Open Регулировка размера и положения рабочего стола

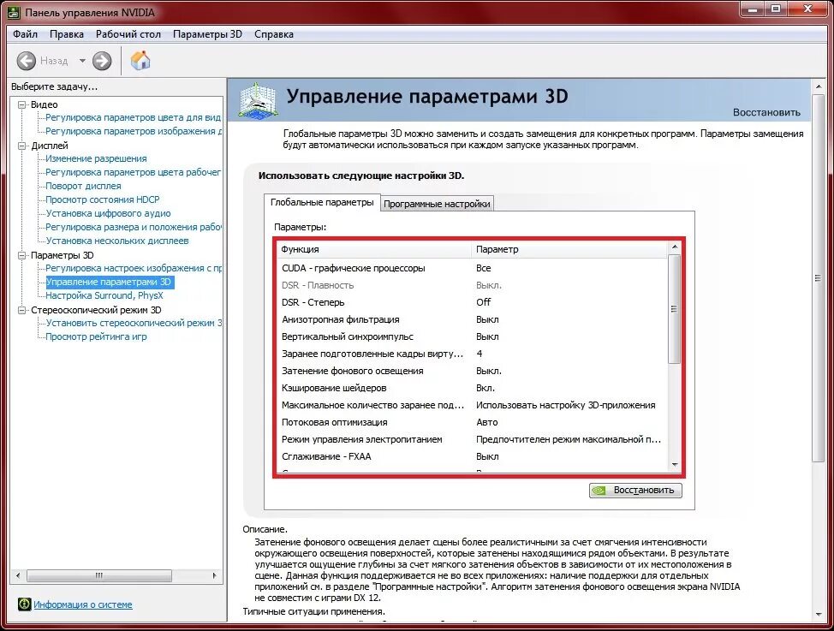tap(134, 227)
